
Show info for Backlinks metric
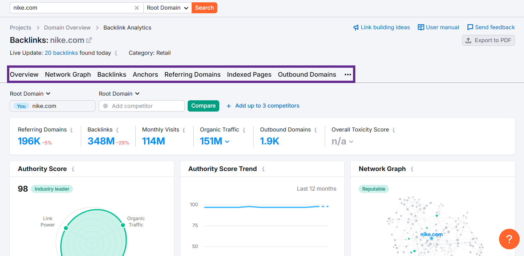117,130
